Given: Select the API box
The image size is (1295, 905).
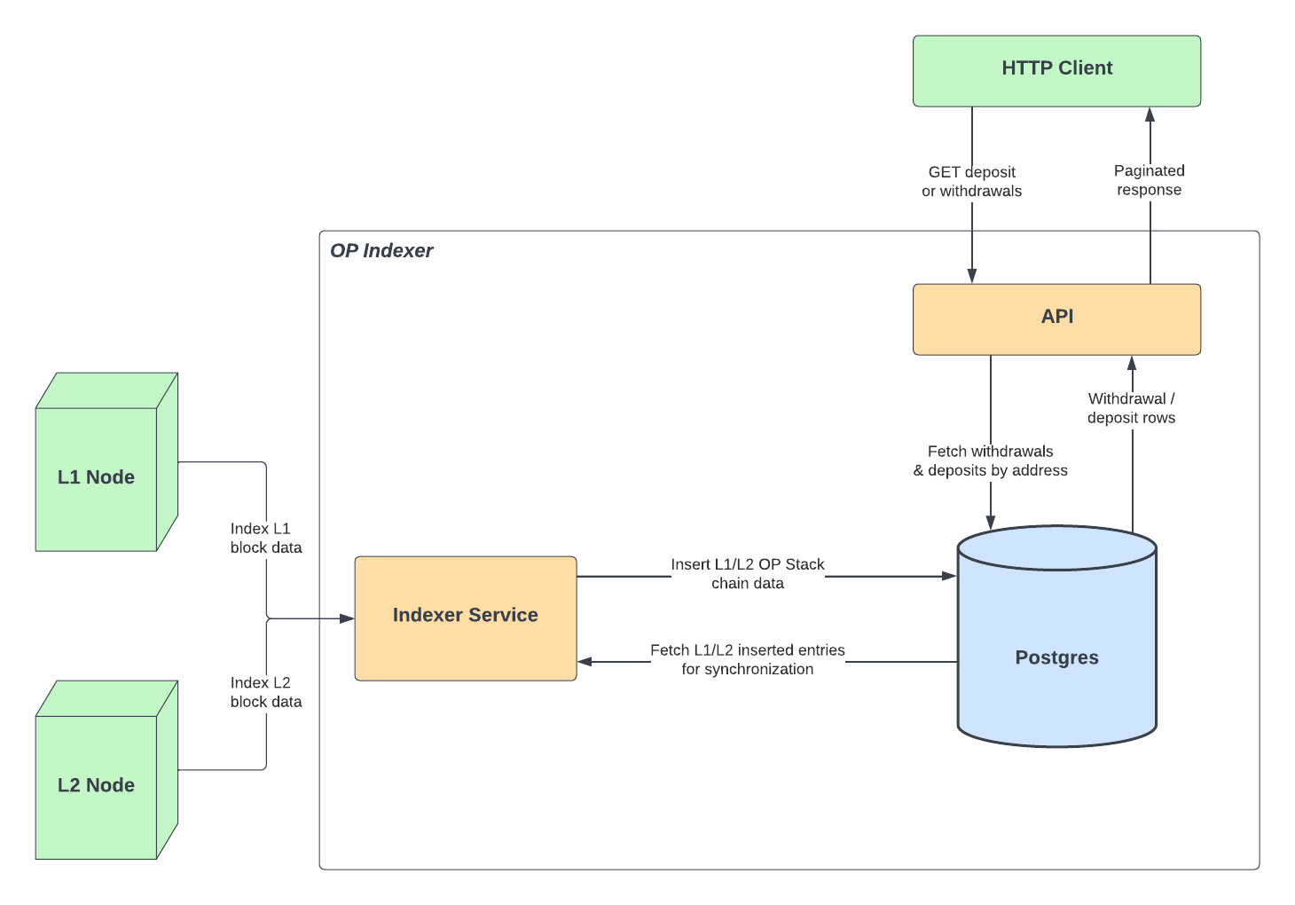Looking at the screenshot, I should click(1056, 319).
